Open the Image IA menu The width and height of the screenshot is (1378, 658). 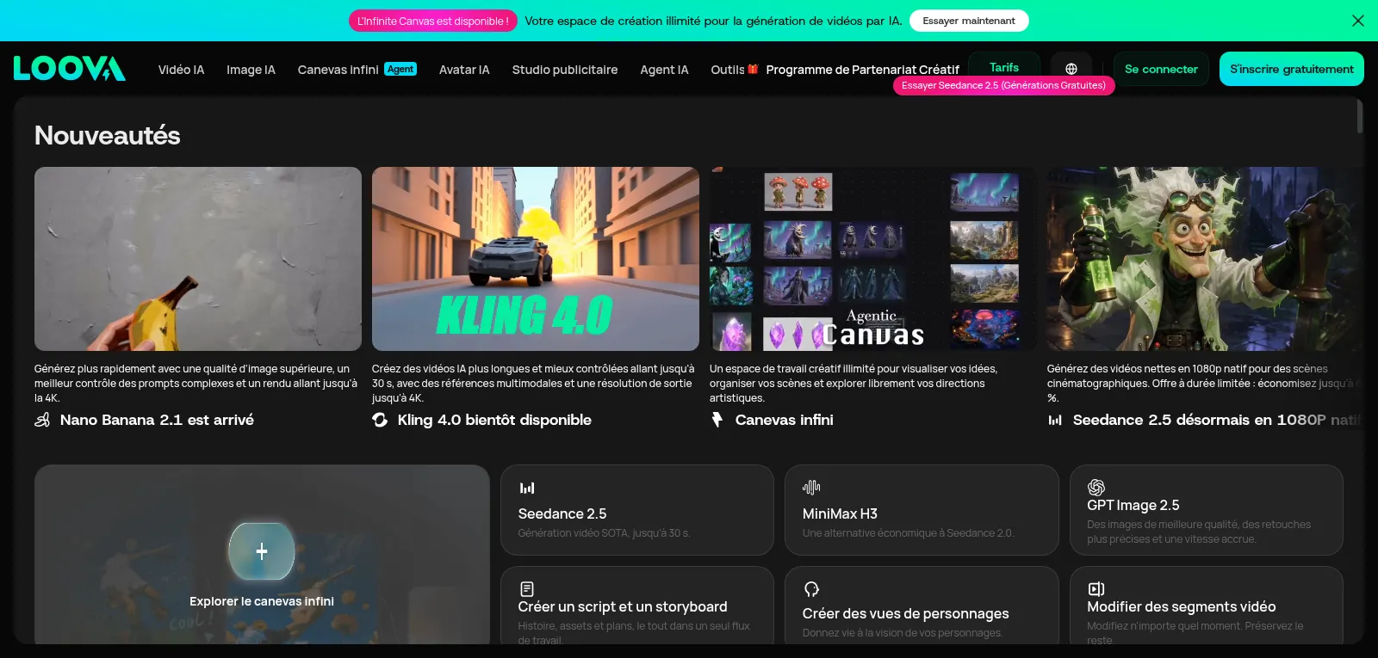tap(251, 70)
